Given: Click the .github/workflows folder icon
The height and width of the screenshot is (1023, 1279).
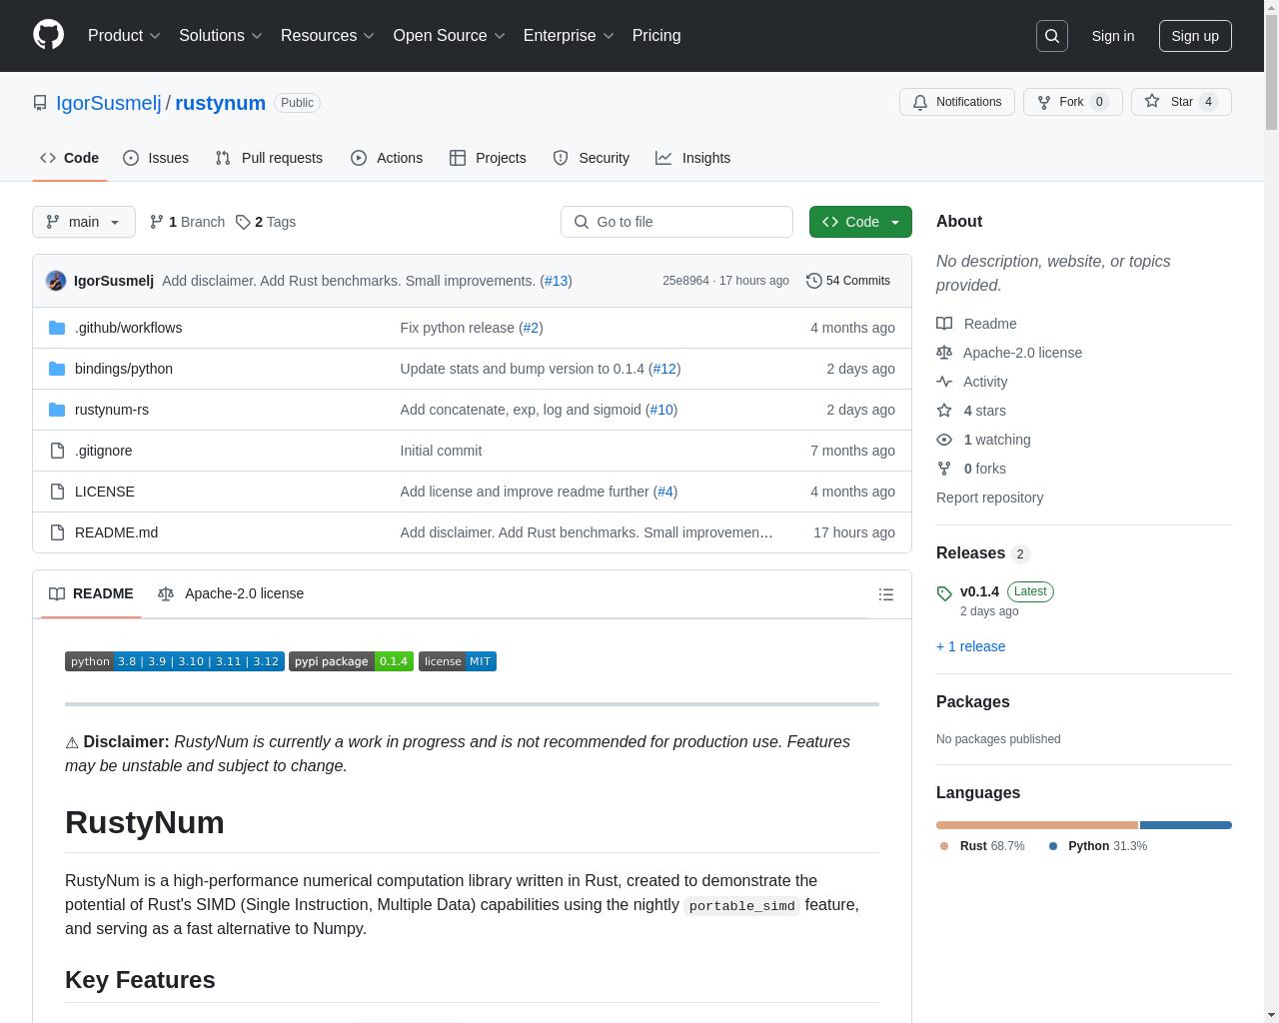Looking at the screenshot, I should pos(57,328).
